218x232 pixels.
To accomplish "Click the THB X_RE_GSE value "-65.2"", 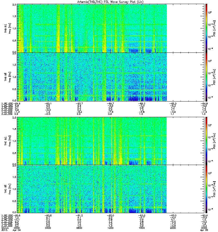I will [x=142, y=104].
